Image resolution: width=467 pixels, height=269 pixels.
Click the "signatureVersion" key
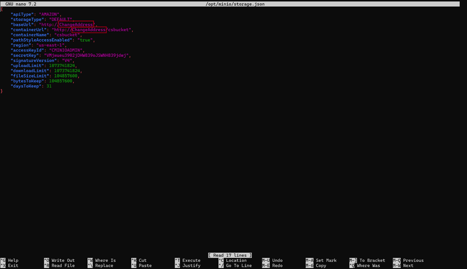pyautogui.click(x=34, y=60)
